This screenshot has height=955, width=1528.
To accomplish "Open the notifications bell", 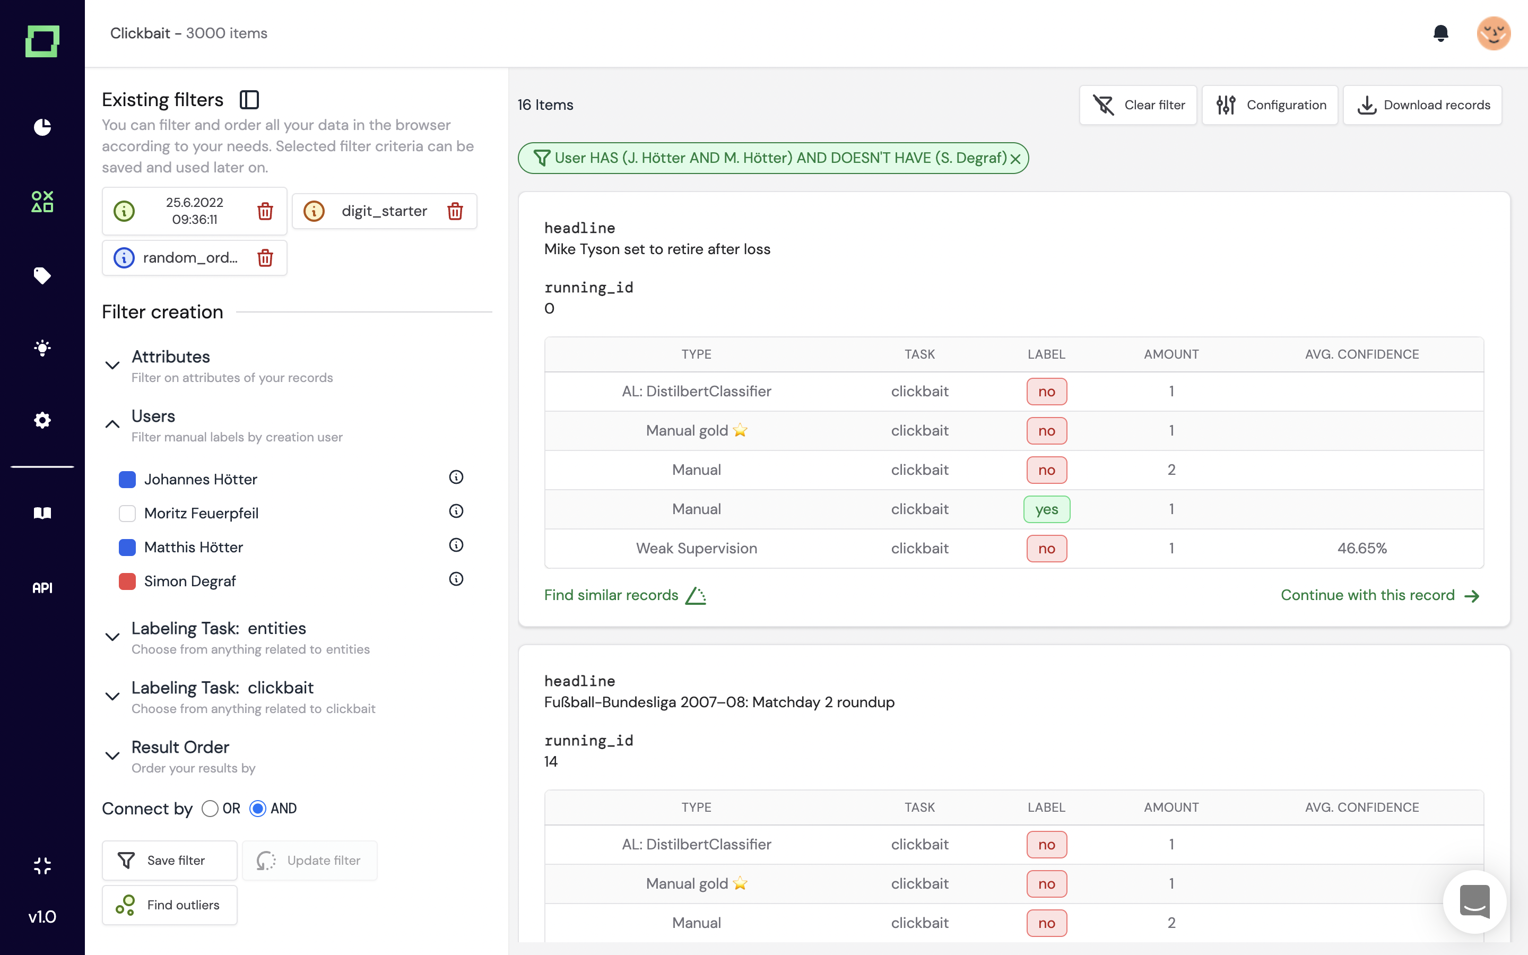I will pyautogui.click(x=1440, y=33).
